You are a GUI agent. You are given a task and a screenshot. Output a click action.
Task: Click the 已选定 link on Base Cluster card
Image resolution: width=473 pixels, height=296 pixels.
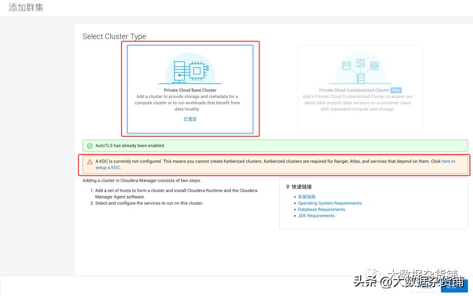(x=190, y=119)
